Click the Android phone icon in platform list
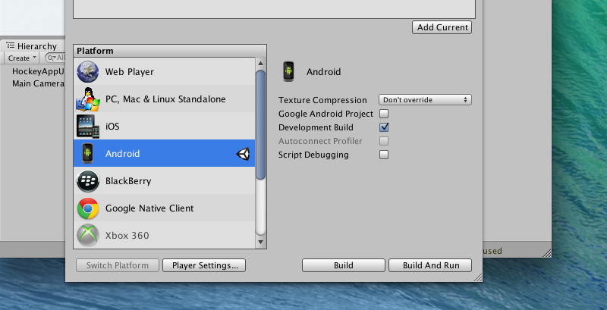This screenshot has height=310, width=607. [88, 153]
